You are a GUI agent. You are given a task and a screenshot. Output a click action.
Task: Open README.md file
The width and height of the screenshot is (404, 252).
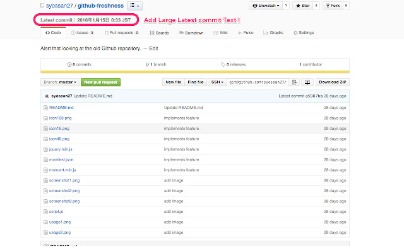61,108
